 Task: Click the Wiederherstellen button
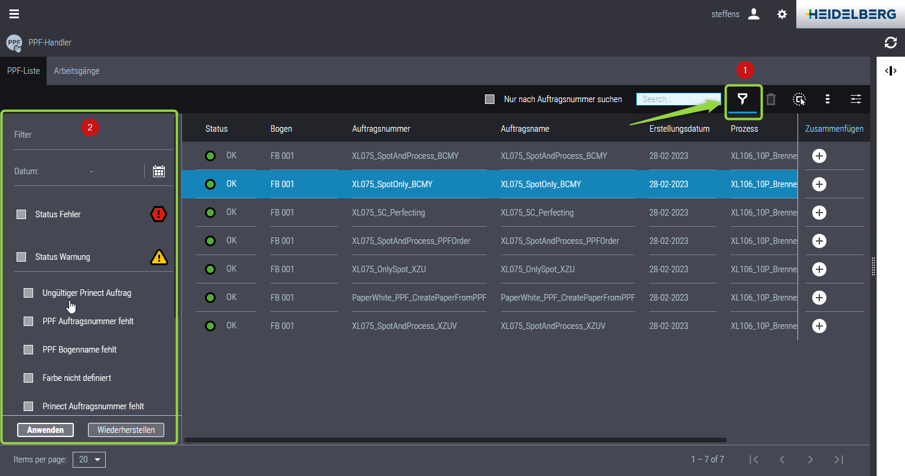pos(126,430)
